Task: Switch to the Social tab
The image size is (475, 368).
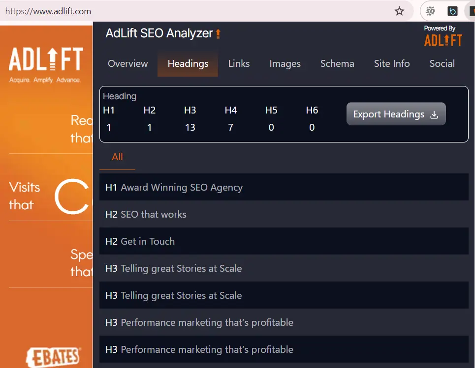Action: pyautogui.click(x=442, y=64)
